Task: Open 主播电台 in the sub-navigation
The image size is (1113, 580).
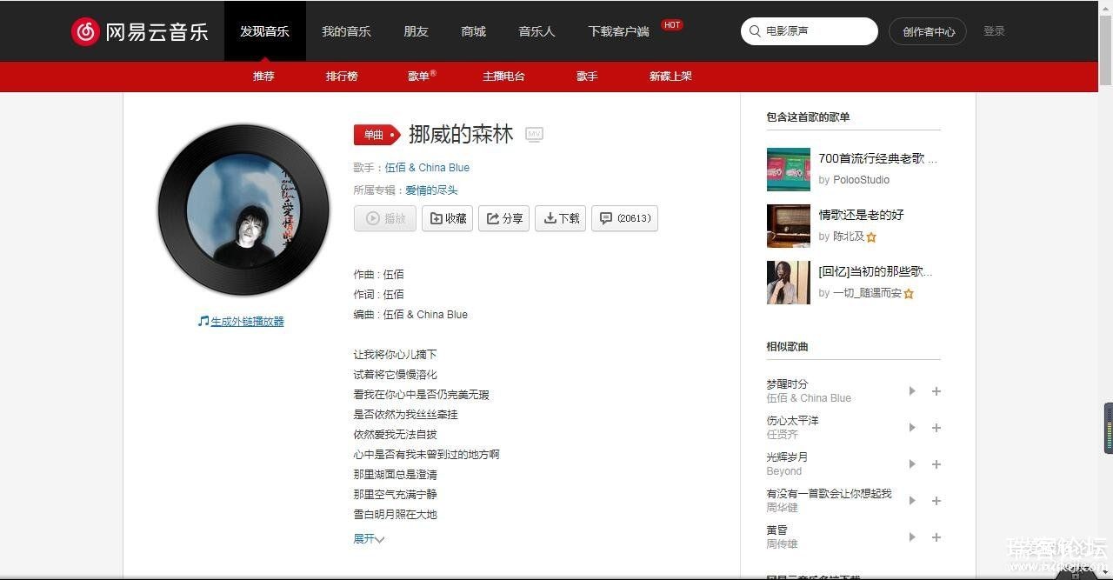Action: (504, 77)
